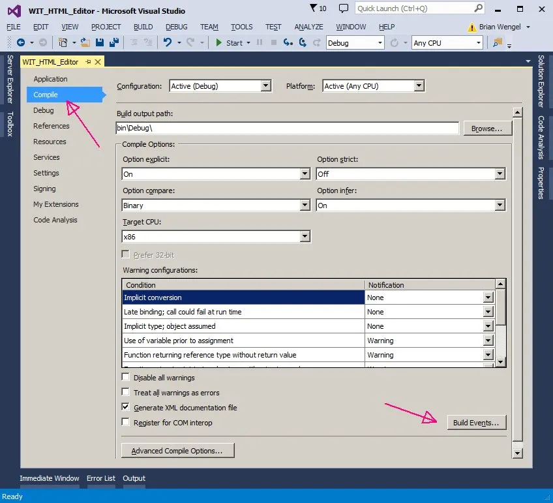Click the Find in Files toolbar icon
The image size is (553, 503).
[498, 42]
